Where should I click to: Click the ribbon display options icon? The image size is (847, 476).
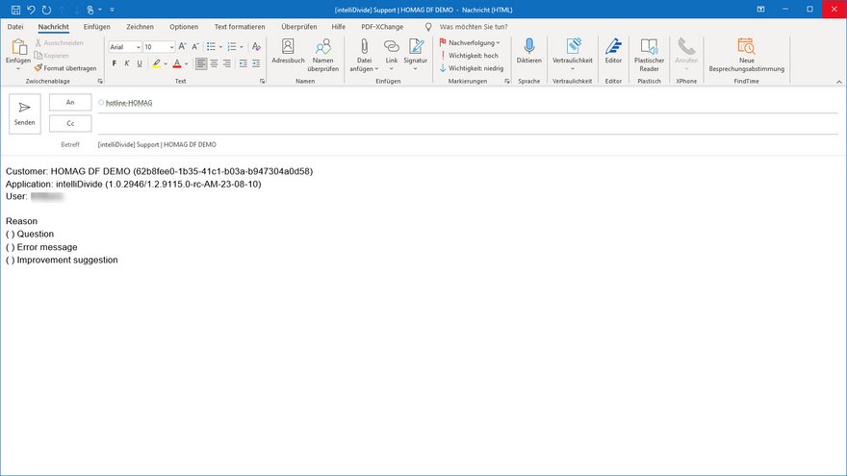coord(760,10)
